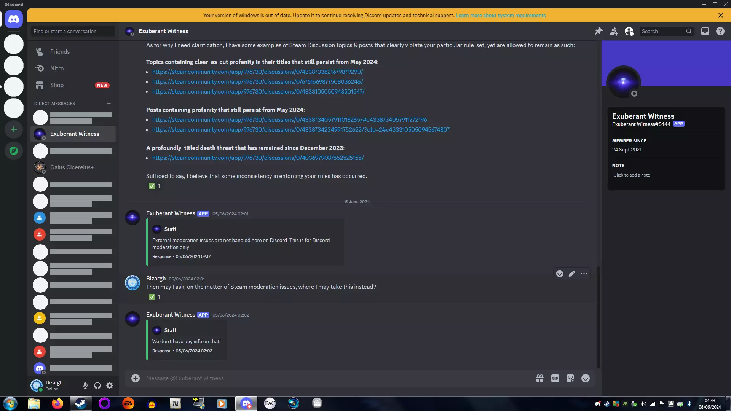Open More options on Bizargh's message
The image size is (731, 411).
pos(584,274)
